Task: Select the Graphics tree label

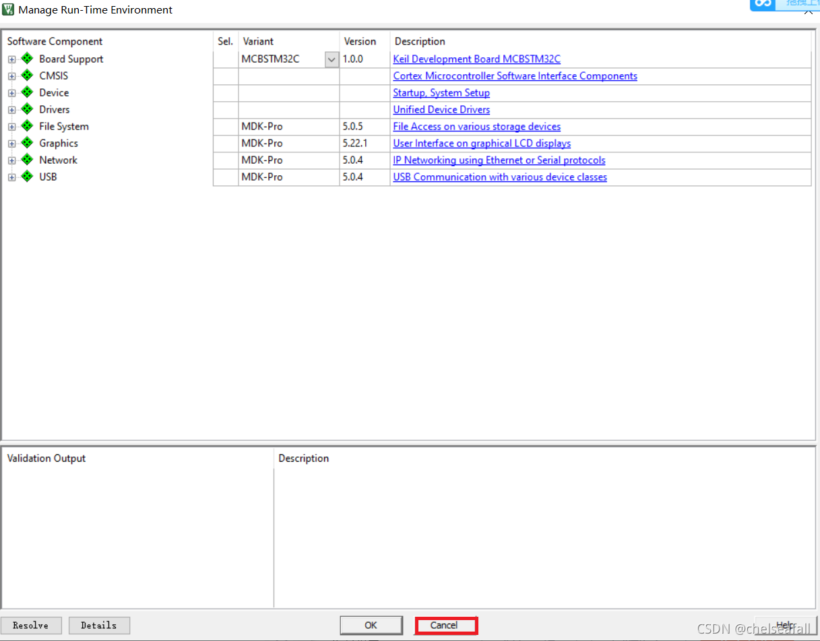Action: click(x=59, y=144)
